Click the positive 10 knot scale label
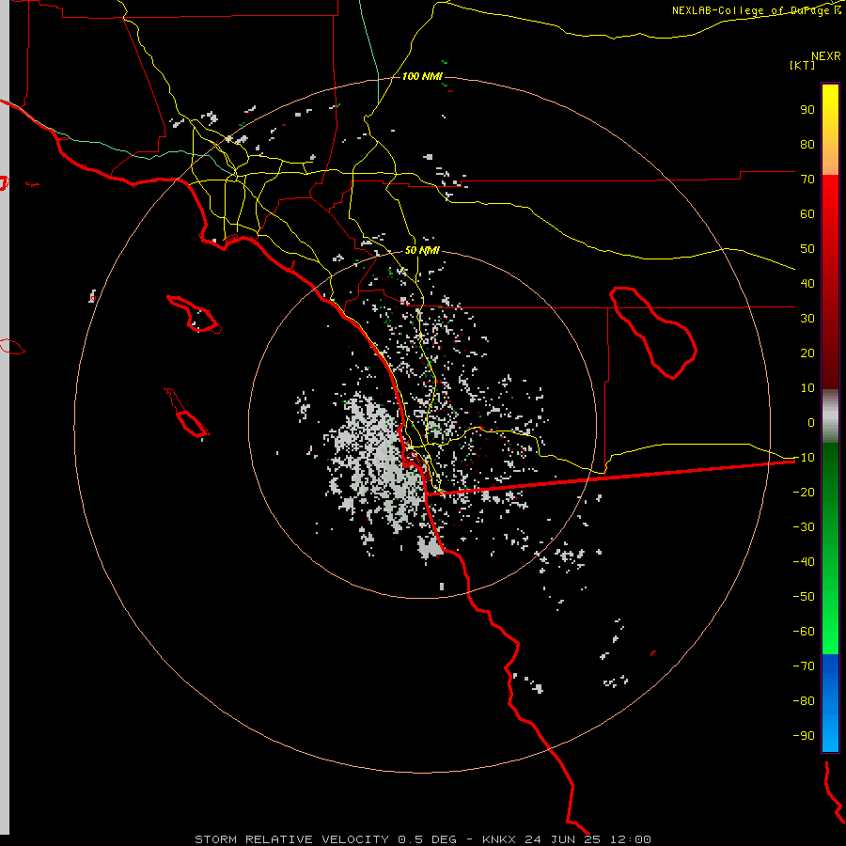 tap(807, 388)
